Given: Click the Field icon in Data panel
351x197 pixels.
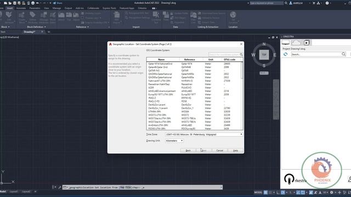Looking at the screenshot, I should pos(166,15).
